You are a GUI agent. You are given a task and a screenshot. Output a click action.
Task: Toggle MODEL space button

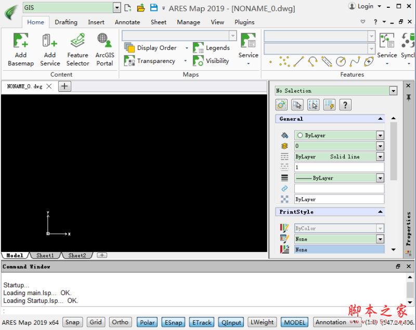(294, 322)
